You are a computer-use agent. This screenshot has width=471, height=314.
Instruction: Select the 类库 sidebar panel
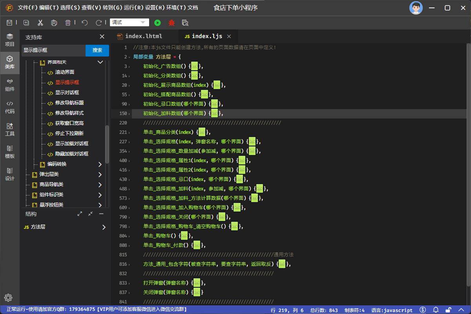click(x=10, y=62)
